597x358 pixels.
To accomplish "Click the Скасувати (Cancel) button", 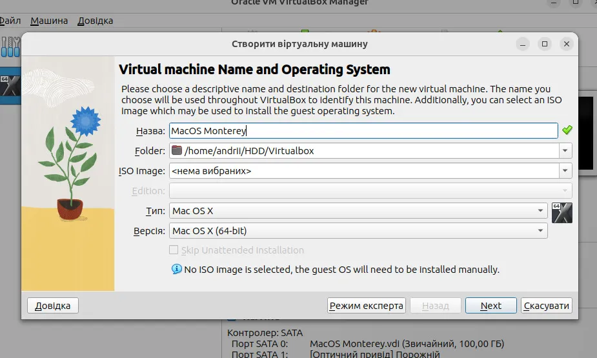I will 547,306.
